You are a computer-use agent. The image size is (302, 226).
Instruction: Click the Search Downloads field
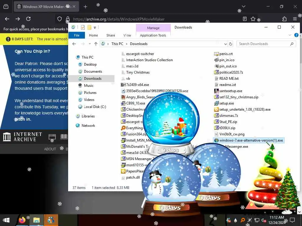266,44
